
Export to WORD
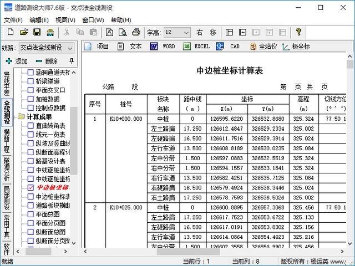[x=163, y=47]
